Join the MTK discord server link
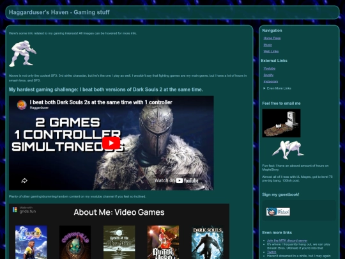The image size is (345, 259). click(x=287, y=240)
